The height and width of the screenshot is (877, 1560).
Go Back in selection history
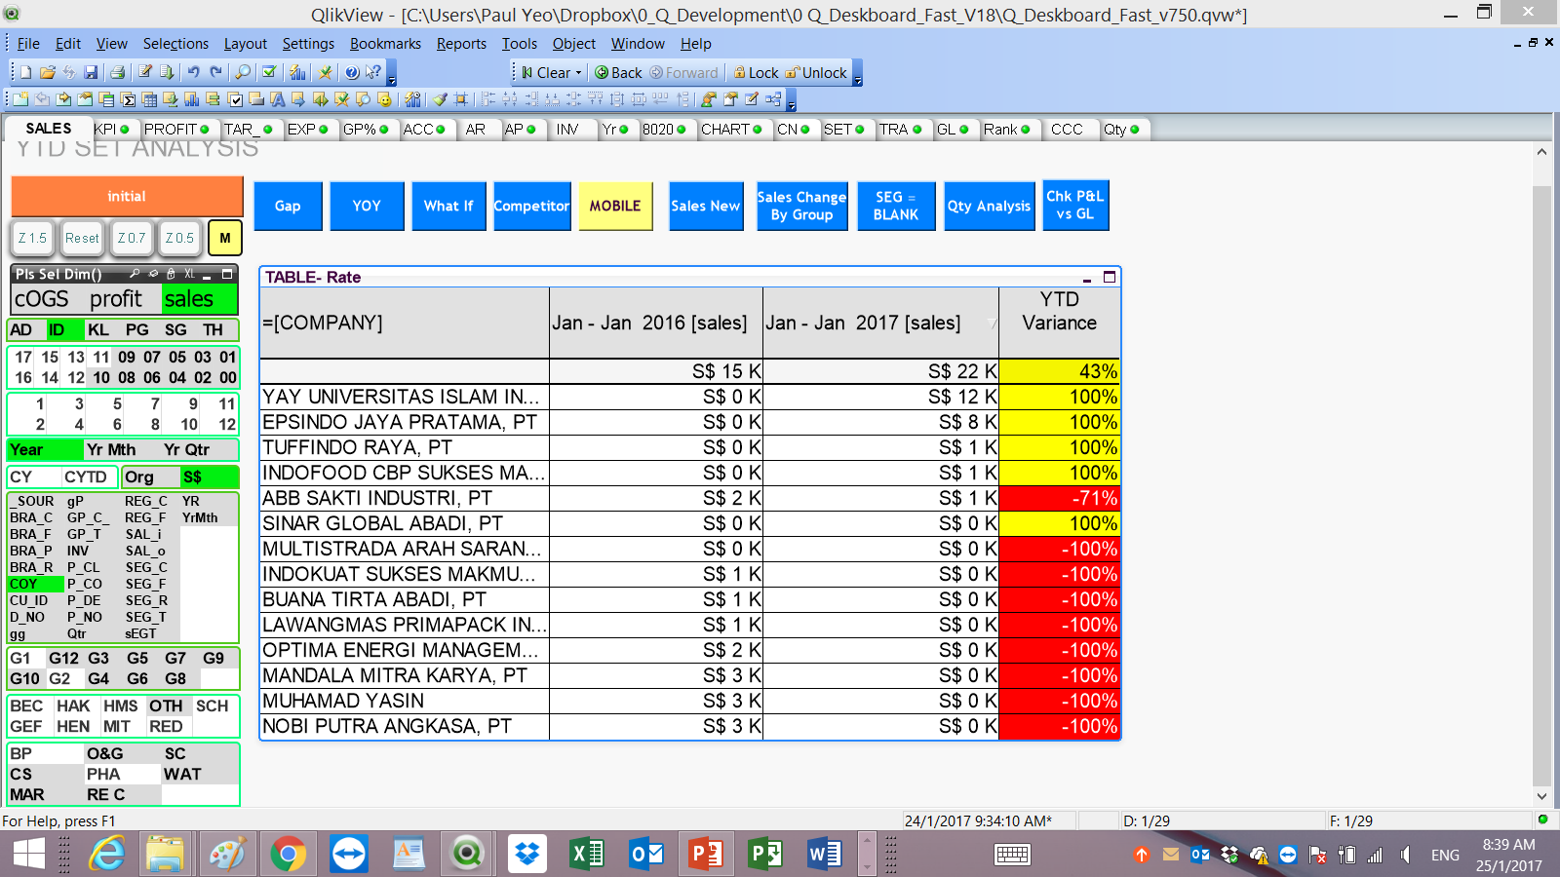(618, 72)
